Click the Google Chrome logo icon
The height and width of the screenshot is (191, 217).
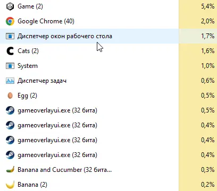click(10, 21)
